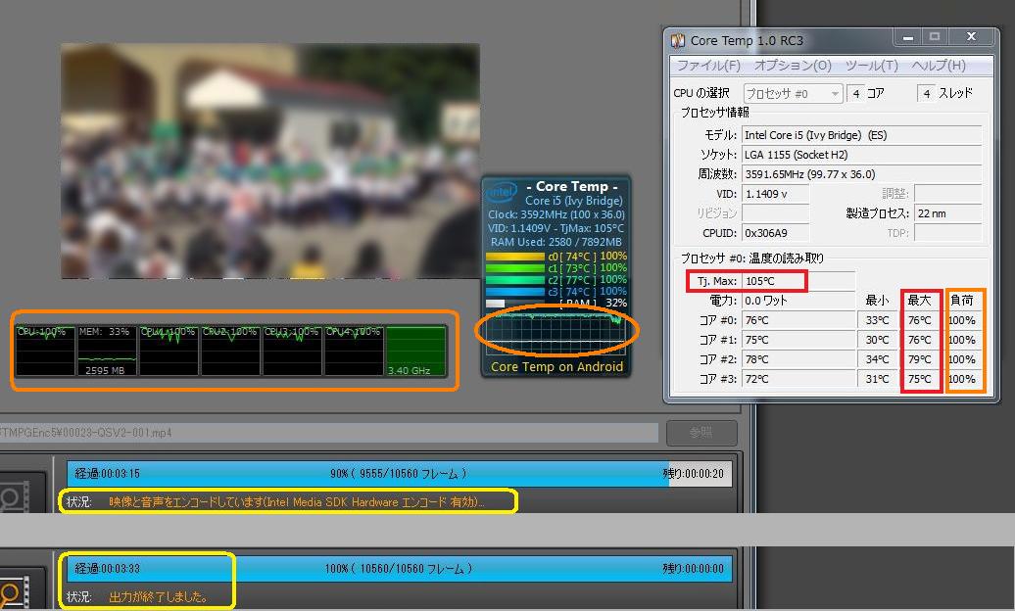The height and width of the screenshot is (611, 1015).
Task: Click the Intel logo in Core Temp gadget
Action: click(x=502, y=192)
